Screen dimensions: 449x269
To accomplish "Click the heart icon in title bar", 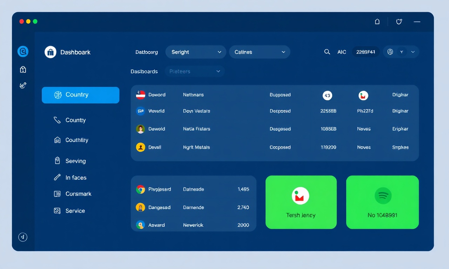I will [399, 22].
